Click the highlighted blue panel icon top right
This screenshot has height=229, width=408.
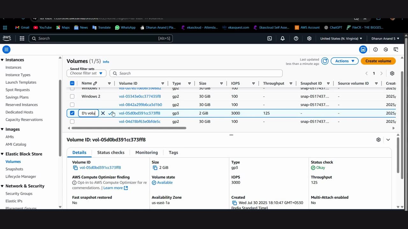[x=363, y=50]
